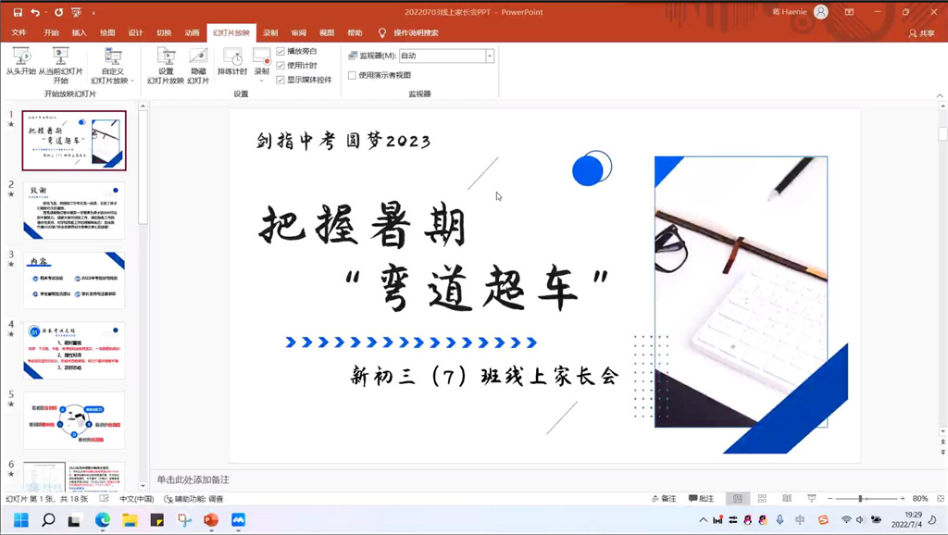Uncheck the 播放旁白 checkbox
The height and width of the screenshot is (535, 948).
(x=281, y=52)
